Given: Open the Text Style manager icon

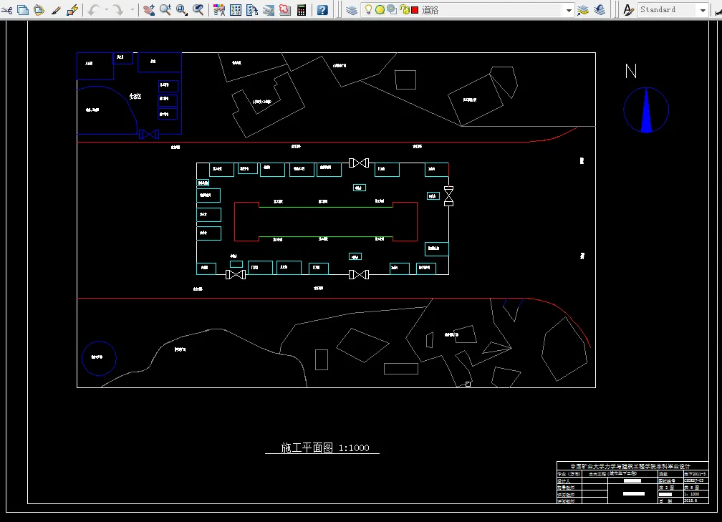Looking at the screenshot, I should pyautogui.click(x=629, y=10).
